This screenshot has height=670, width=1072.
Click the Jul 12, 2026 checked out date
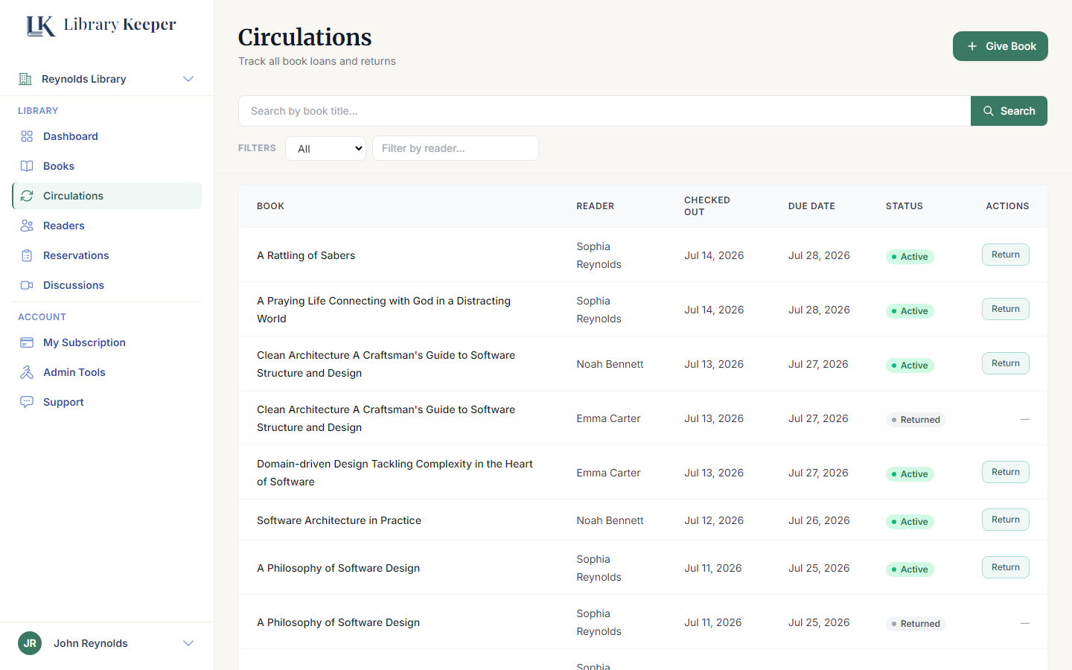pos(714,520)
